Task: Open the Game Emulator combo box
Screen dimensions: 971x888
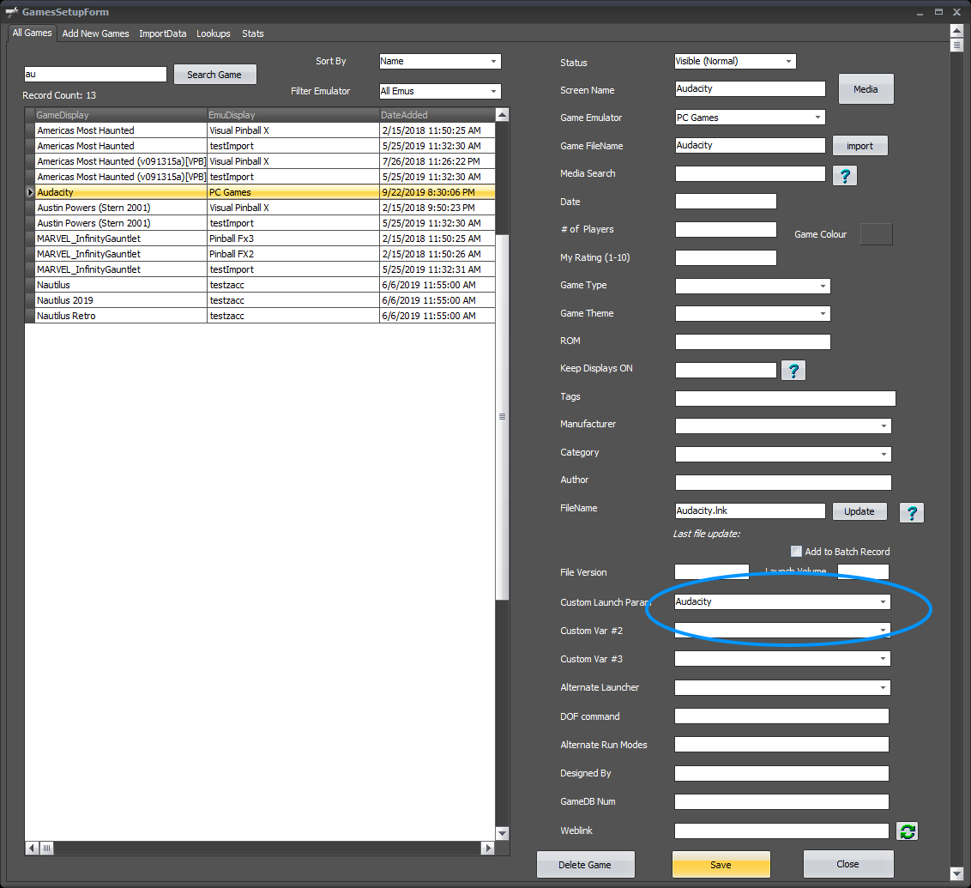Action: click(817, 118)
